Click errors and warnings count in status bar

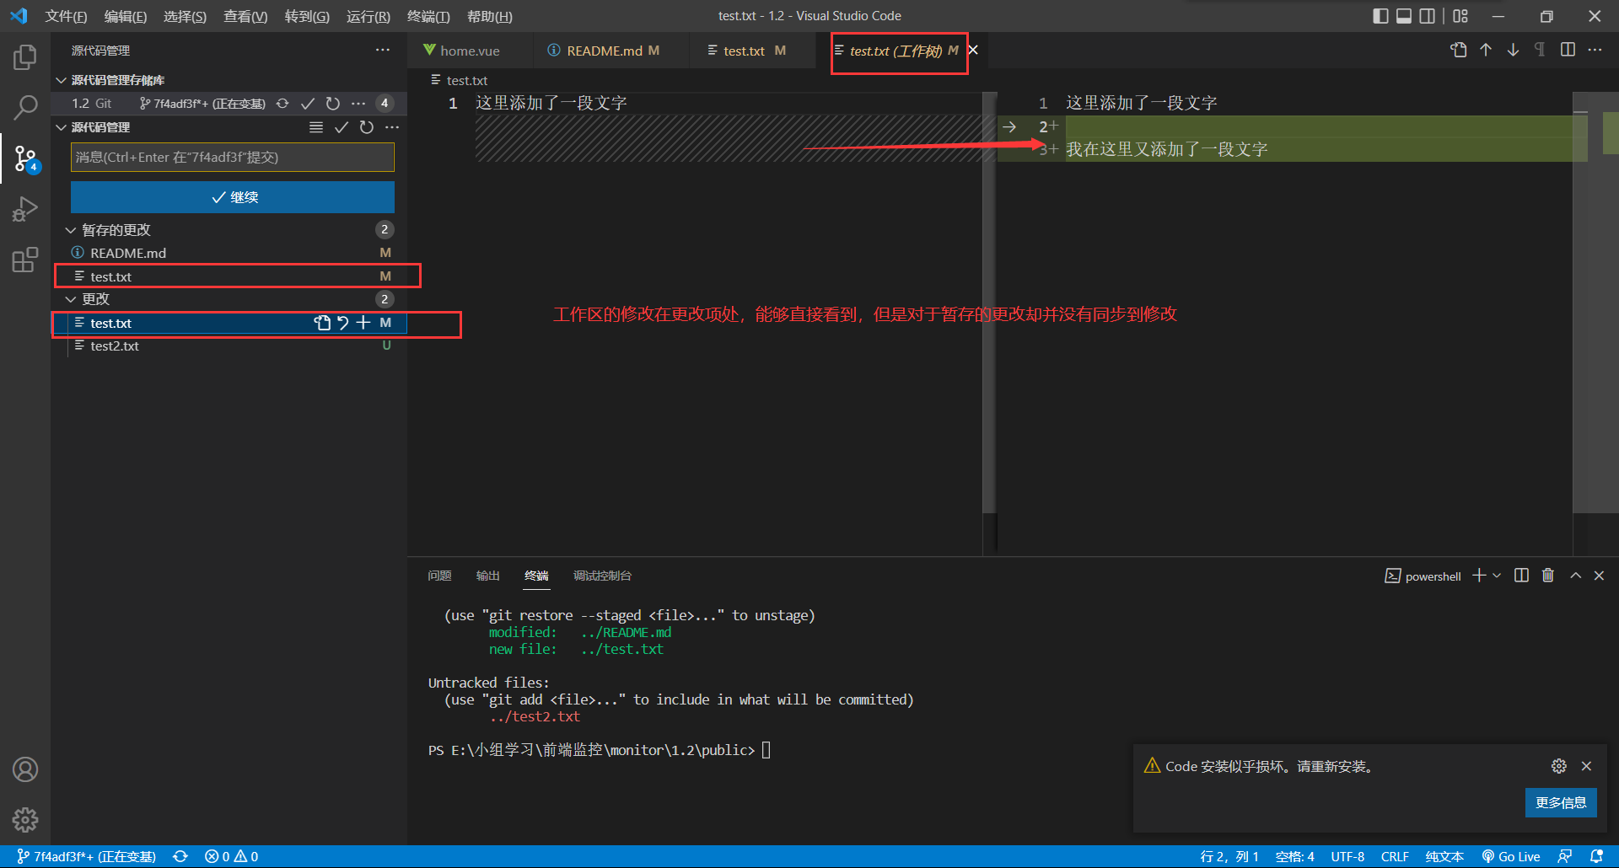click(x=232, y=856)
